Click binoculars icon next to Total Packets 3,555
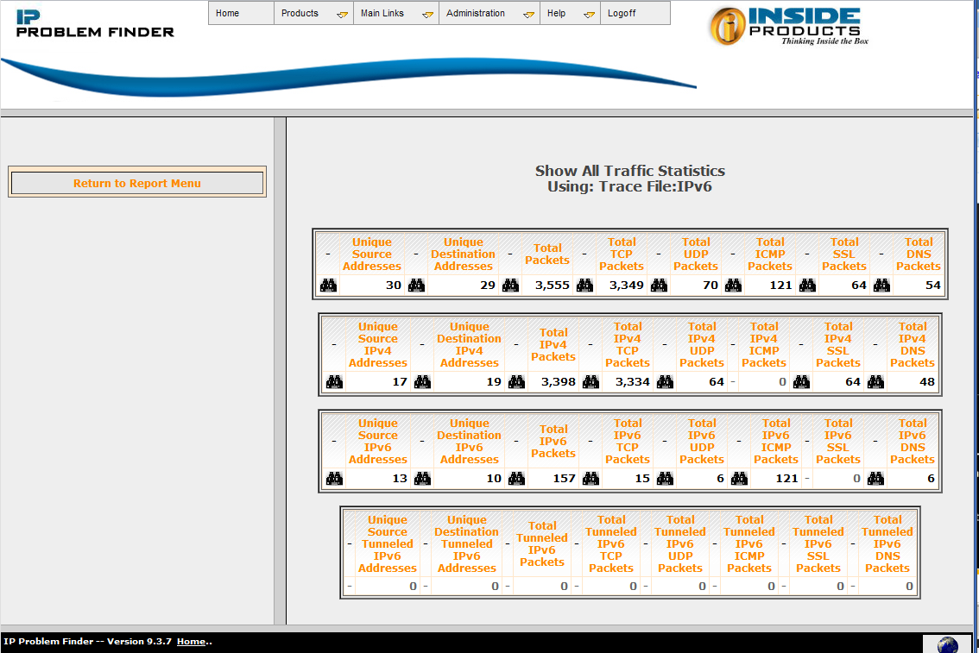Image resolution: width=979 pixels, height=653 pixels. [510, 286]
